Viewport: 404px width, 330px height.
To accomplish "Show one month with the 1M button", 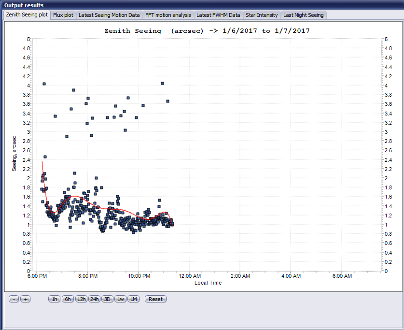I will tap(134, 299).
